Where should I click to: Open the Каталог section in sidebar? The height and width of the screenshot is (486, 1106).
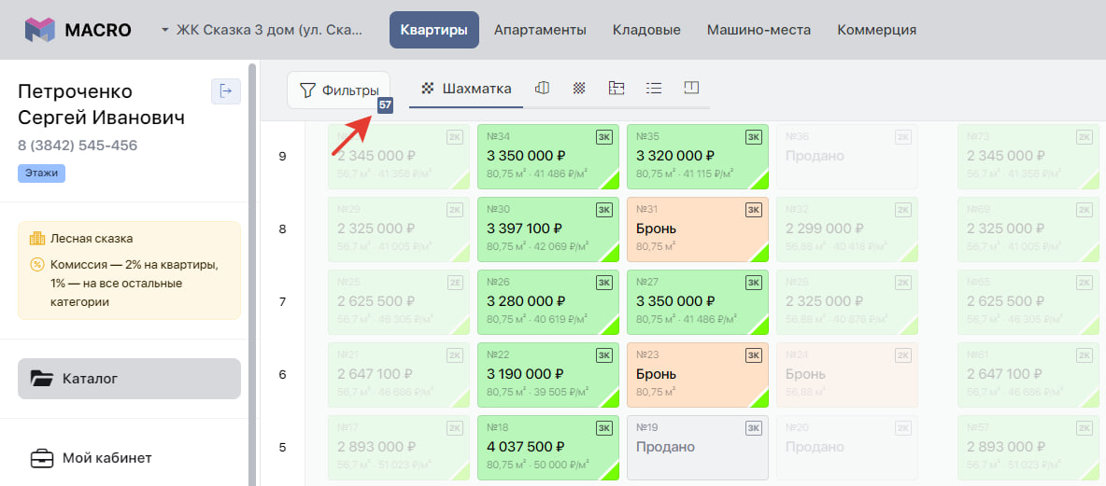(x=129, y=379)
